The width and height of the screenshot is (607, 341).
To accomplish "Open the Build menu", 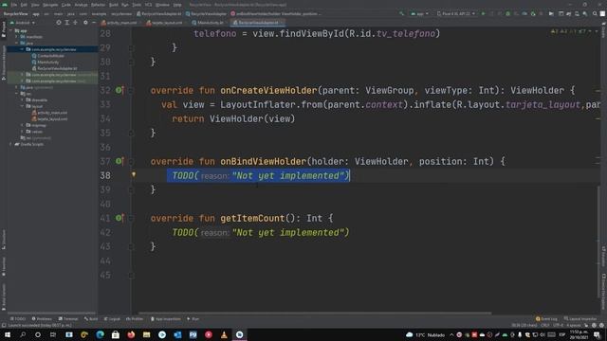I will [x=114, y=5].
